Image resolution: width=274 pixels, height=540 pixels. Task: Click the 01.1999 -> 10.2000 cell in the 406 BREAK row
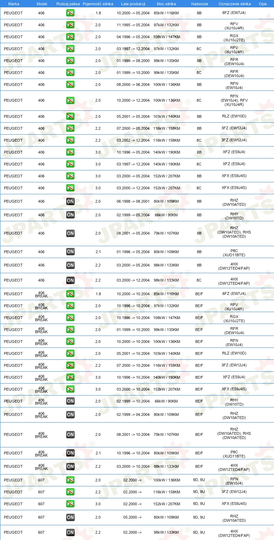coord(133,330)
